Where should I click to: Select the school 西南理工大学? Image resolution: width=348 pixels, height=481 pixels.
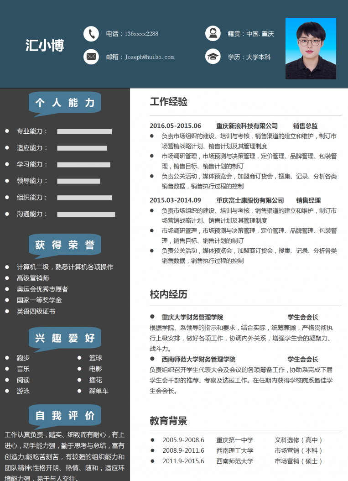[x=235, y=450]
